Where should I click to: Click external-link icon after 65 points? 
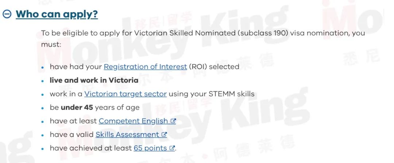pyautogui.click(x=172, y=148)
